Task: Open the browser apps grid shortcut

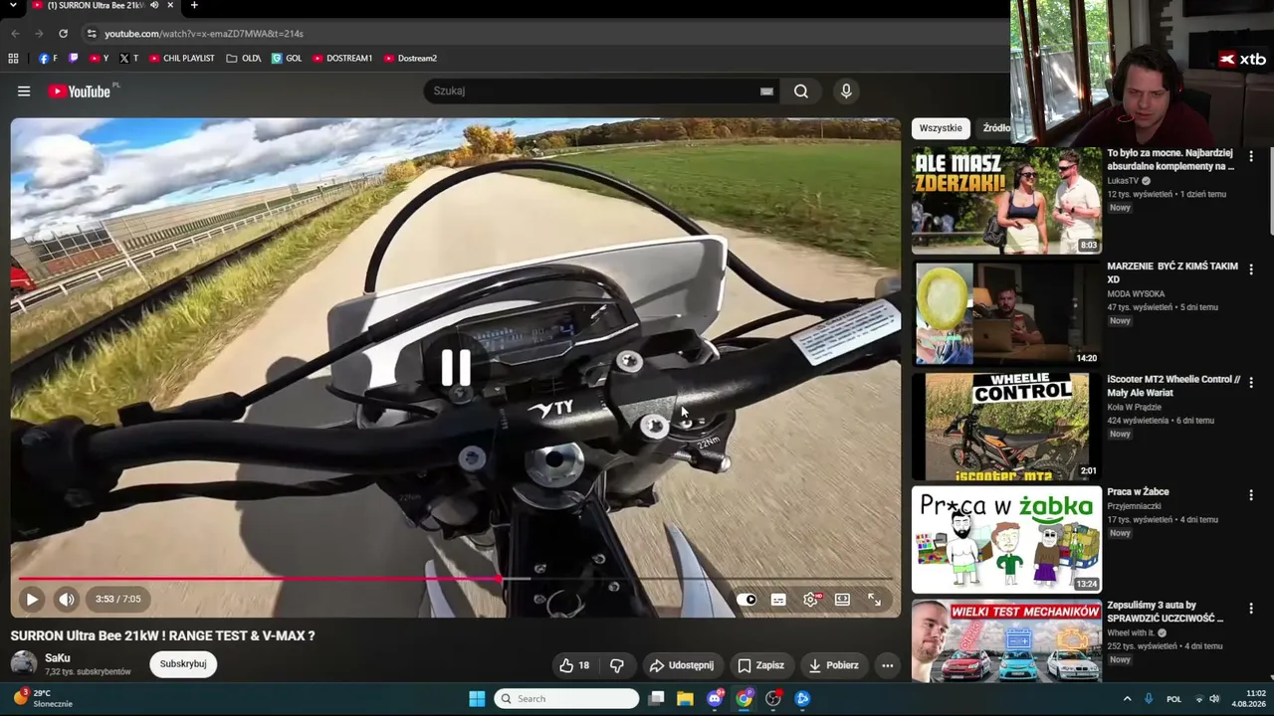Action: (13, 59)
